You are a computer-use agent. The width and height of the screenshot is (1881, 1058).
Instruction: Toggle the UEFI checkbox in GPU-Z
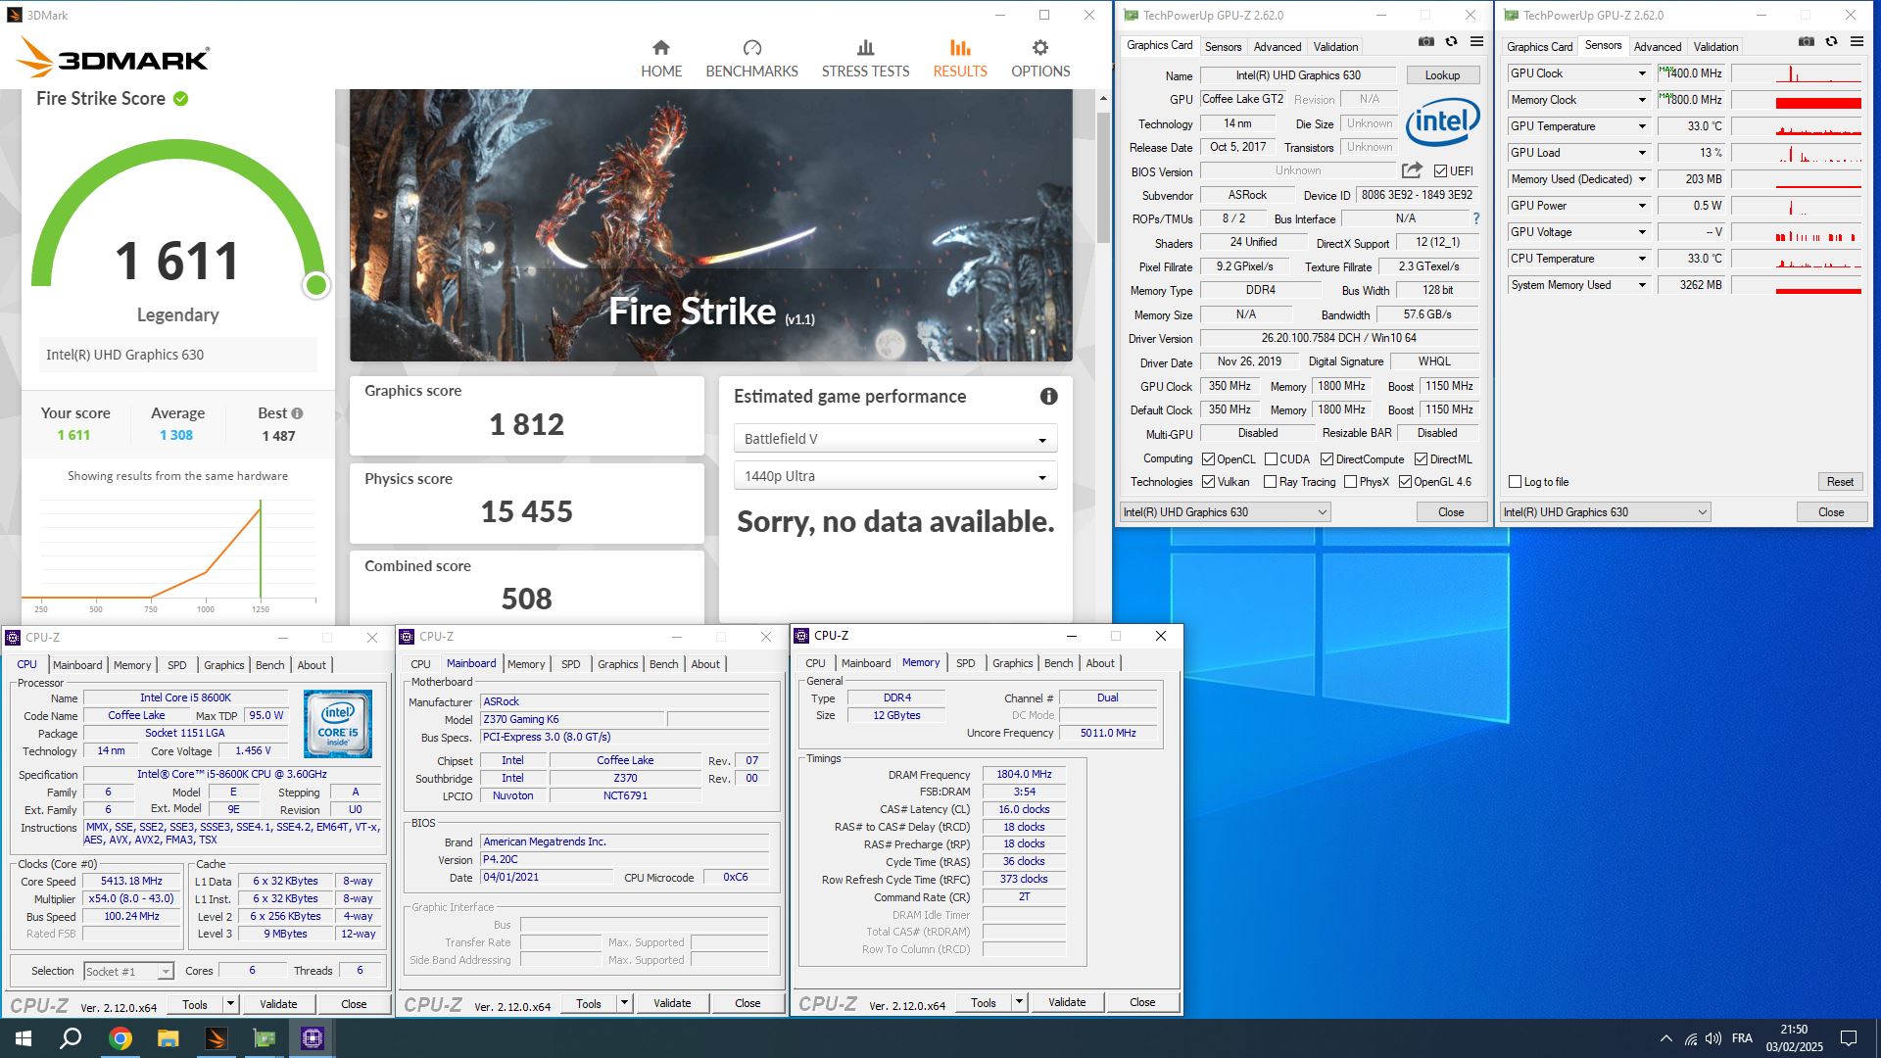(1440, 171)
